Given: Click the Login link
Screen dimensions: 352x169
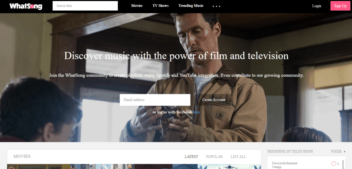Looking at the screenshot, I should point(317,6).
